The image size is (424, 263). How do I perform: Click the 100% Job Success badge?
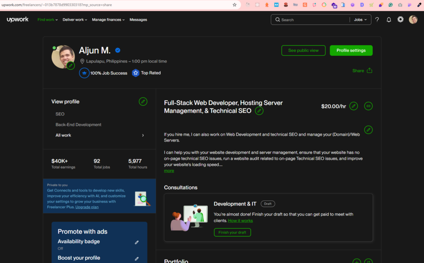coord(103,73)
